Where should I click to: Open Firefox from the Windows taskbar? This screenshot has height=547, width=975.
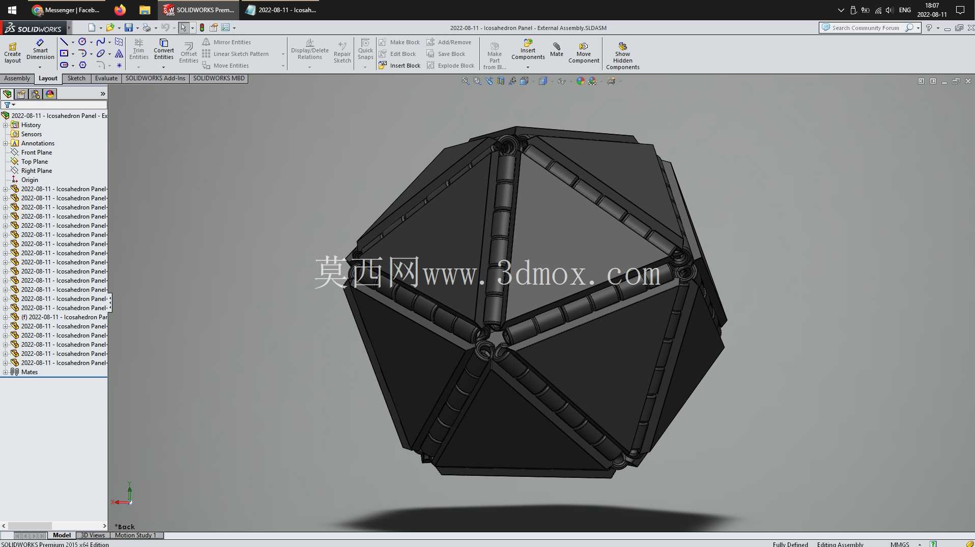pyautogui.click(x=120, y=10)
